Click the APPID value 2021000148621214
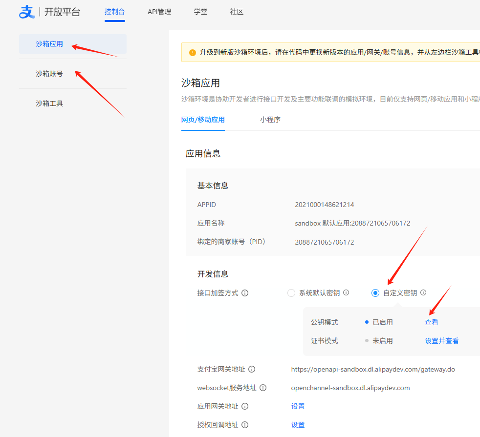 (x=325, y=205)
